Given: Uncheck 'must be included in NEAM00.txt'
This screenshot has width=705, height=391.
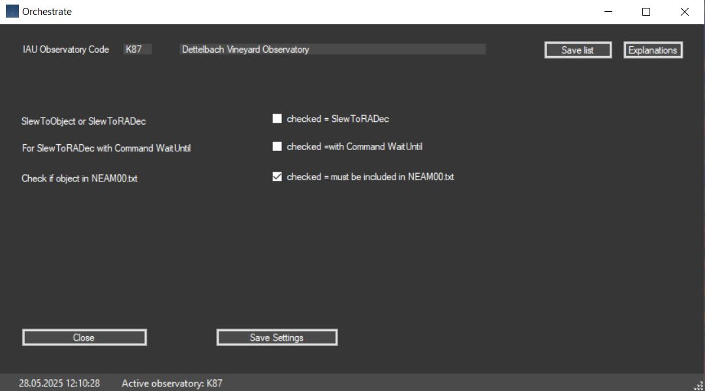Looking at the screenshot, I should coord(277,177).
